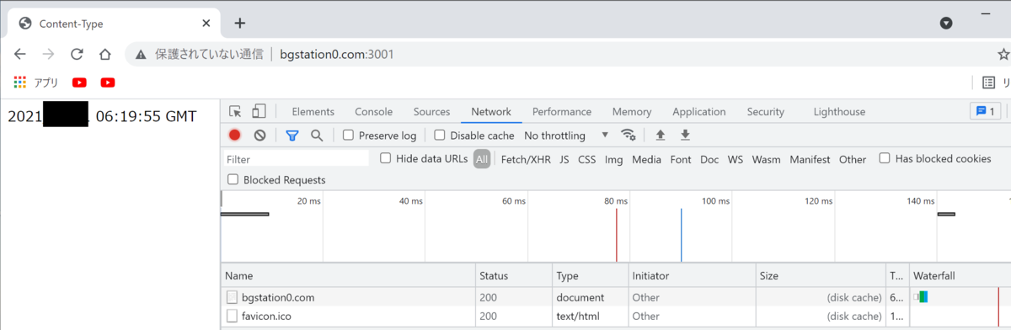1011x330 pixels.
Task: Toggle device toolbar icon
Action: (x=259, y=111)
